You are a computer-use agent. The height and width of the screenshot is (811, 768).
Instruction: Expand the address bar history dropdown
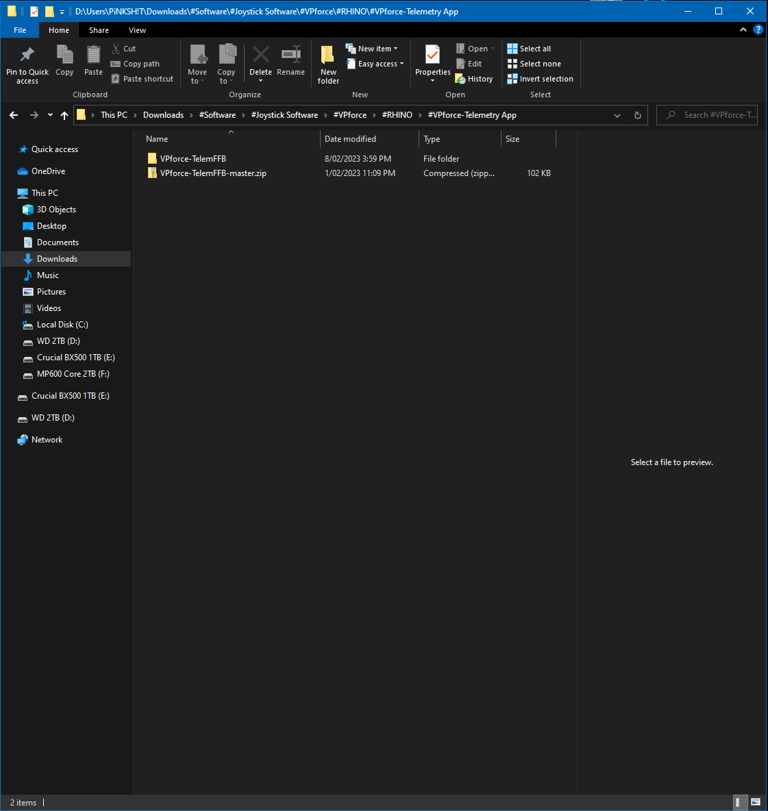pyautogui.click(x=617, y=115)
